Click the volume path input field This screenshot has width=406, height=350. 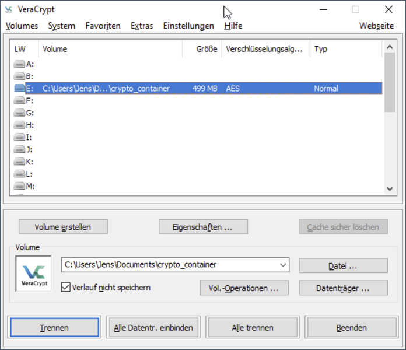pyautogui.click(x=169, y=265)
